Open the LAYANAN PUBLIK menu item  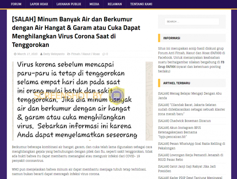coord(69,4)
